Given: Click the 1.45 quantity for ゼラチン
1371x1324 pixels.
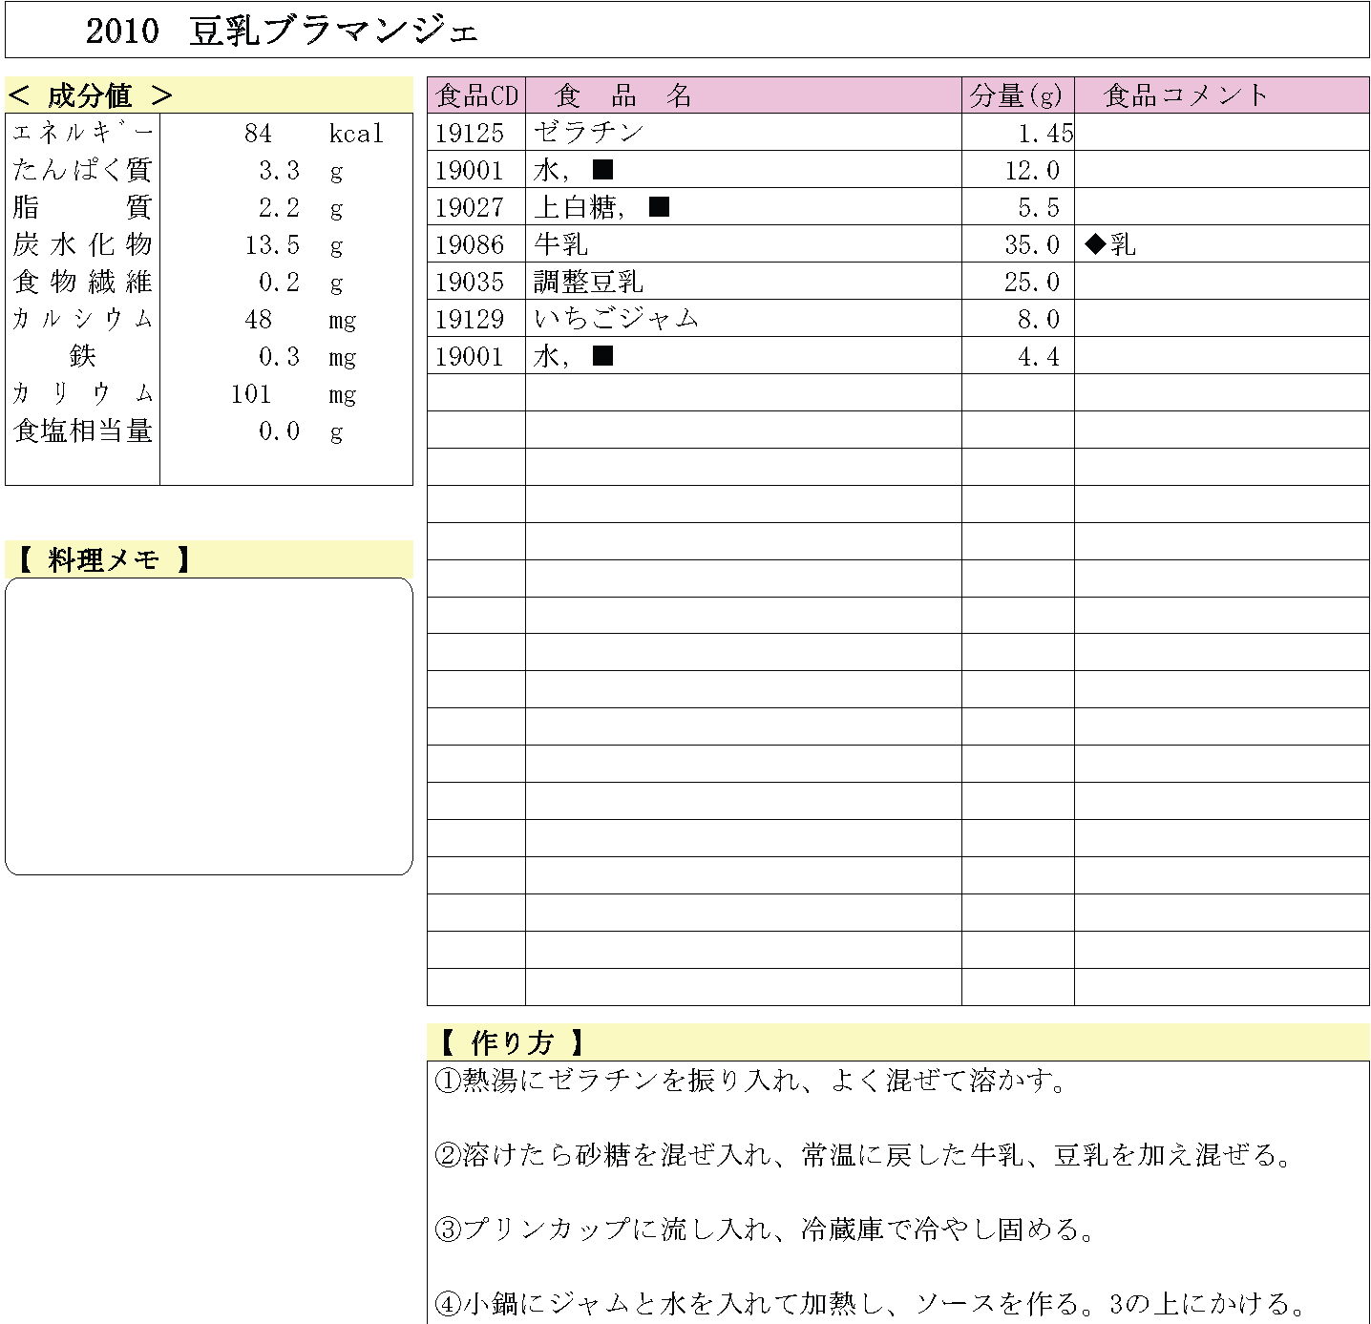Looking at the screenshot, I should 1044,133.
